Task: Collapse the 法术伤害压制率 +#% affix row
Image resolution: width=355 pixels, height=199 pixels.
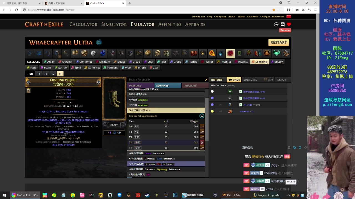Action: coord(166,111)
